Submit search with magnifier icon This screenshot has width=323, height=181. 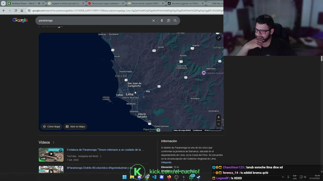coord(175,21)
